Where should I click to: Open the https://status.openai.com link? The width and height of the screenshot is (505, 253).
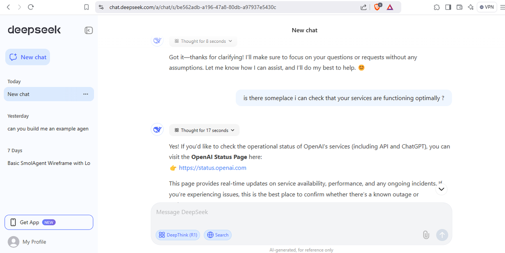[x=213, y=168]
